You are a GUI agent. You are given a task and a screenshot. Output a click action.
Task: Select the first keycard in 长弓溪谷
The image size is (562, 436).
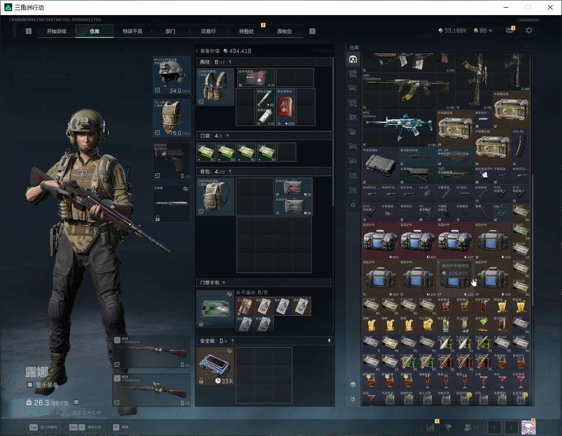pos(245,306)
